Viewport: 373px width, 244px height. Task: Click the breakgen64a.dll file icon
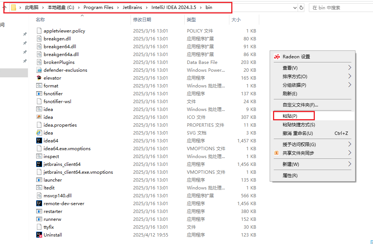39,54
